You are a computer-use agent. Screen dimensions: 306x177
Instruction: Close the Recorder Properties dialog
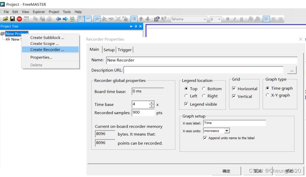click(301, 39)
